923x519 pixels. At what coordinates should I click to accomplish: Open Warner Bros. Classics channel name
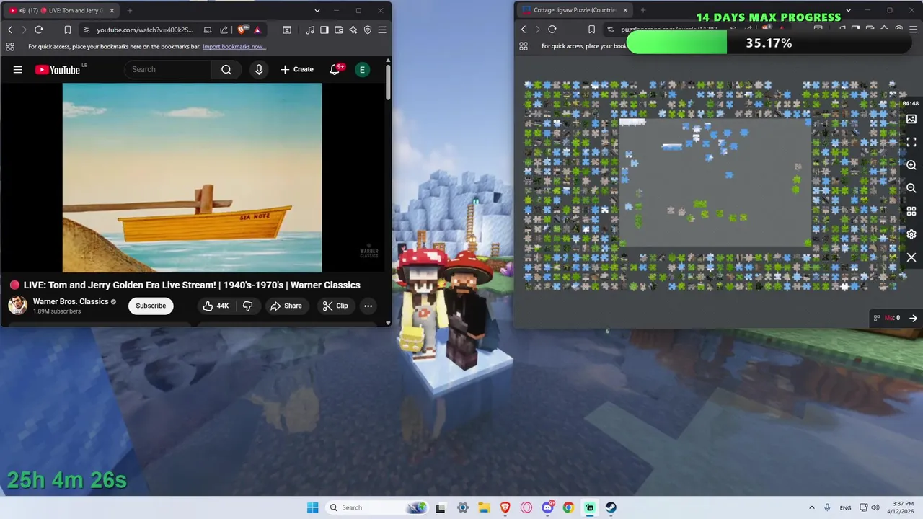pyautogui.click(x=71, y=301)
